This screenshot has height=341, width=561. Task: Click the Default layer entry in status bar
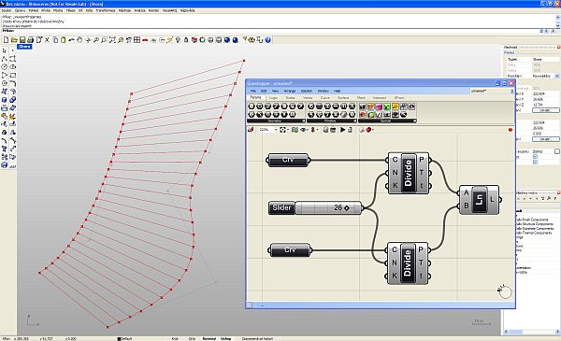point(125,338)
